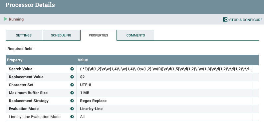
Task: Click the help icon for Search Value
Action: tap(72, 69)
